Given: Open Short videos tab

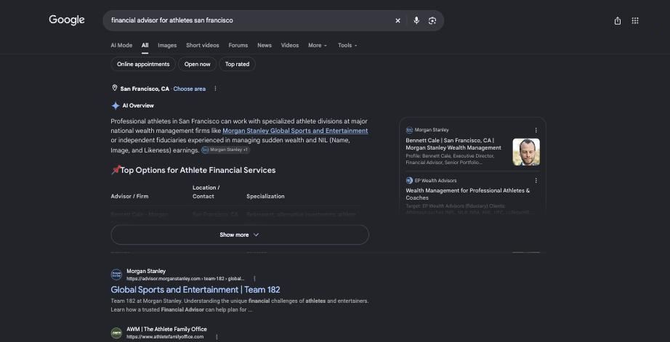Looking at the screenshot, I should 203,45.
